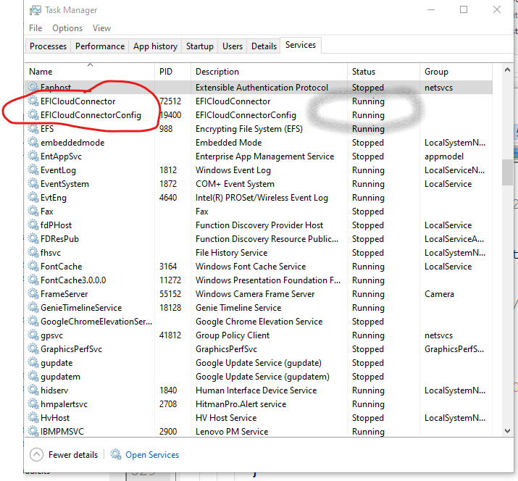This screenshot has height=481, width=518.
Task: Click the gear icon next to EventLog
Action: (x=33, y=170)
